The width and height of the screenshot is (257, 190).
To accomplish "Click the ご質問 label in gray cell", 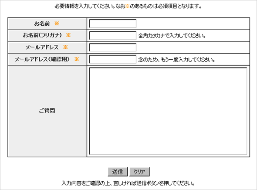I will click(47, 111).
